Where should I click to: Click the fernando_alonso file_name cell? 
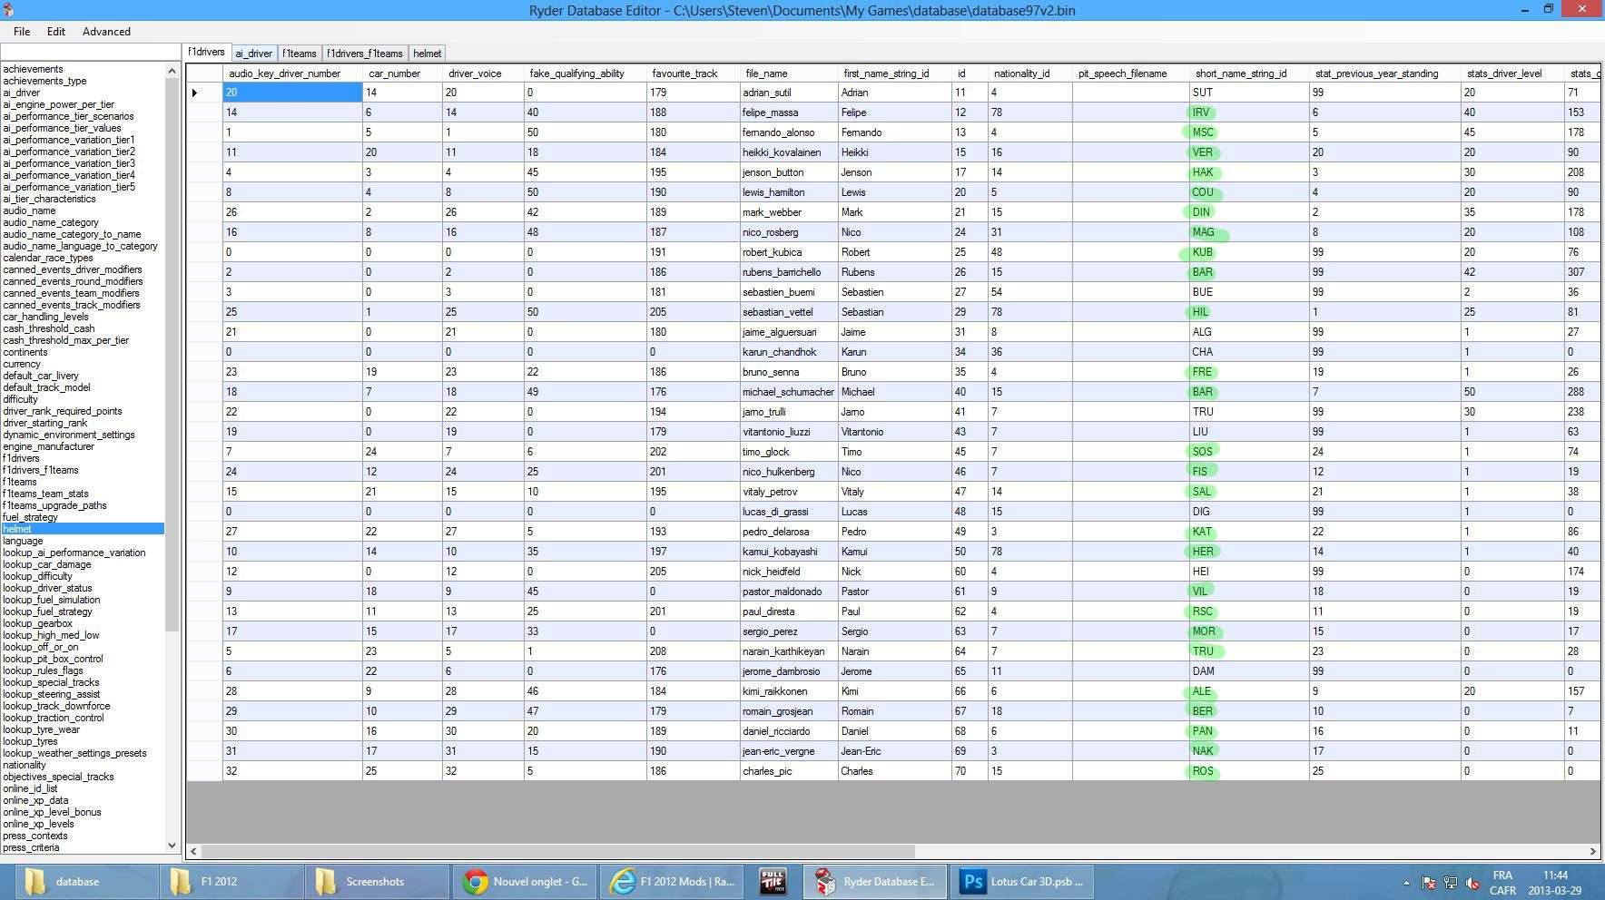tap(789, 132)
